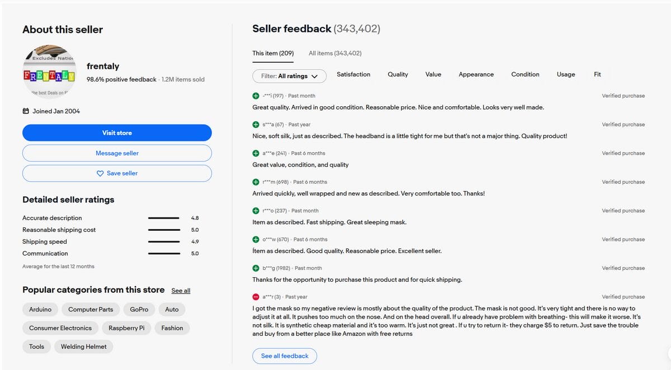Click the Visit store button

pyautogui.click(x=117, y=132)
